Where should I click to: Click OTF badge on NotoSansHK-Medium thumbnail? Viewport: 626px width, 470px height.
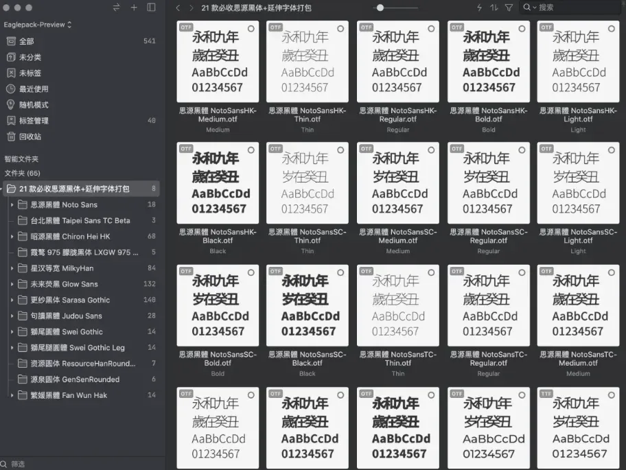tap(185, 27)
